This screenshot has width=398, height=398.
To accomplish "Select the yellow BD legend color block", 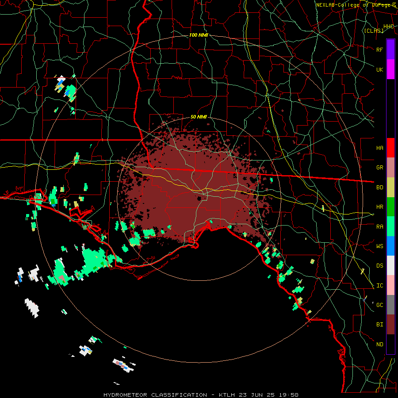I will click(390, 187).
